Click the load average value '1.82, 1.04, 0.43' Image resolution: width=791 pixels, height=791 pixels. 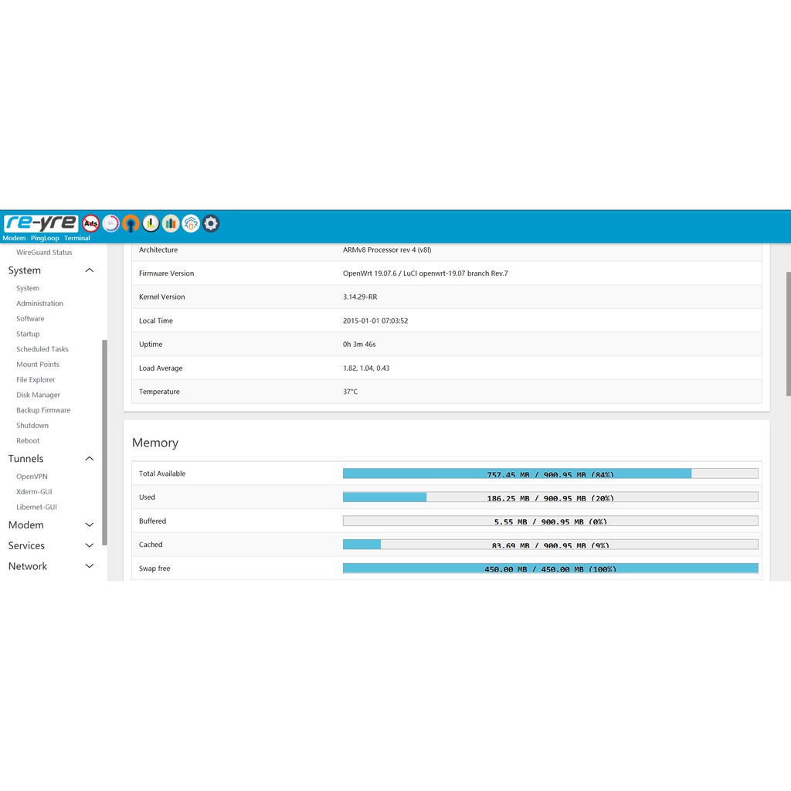366,368
